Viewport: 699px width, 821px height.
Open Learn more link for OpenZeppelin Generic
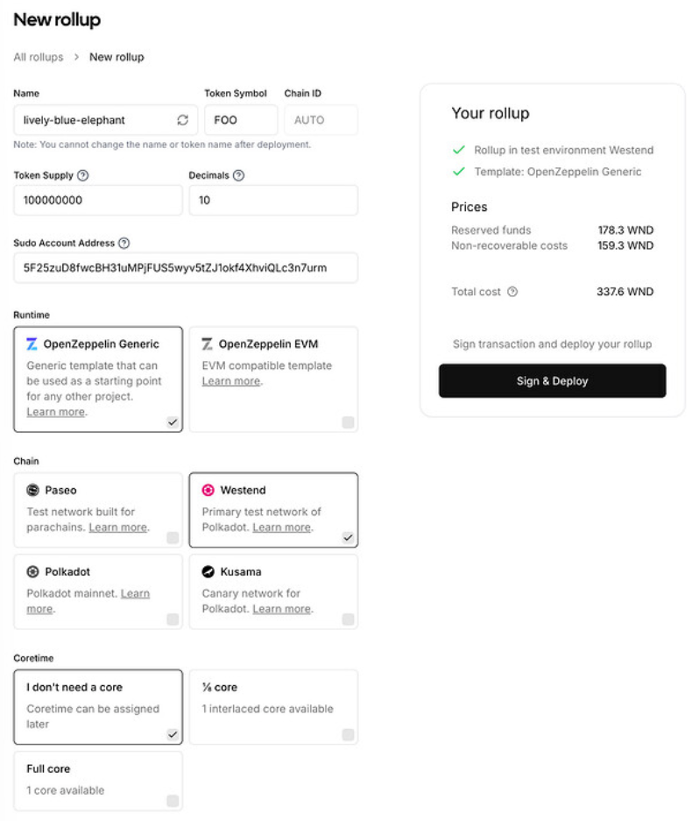(56, 412)
